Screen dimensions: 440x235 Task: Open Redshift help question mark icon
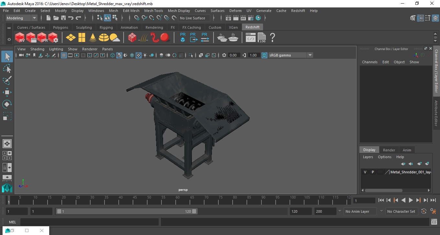tap(272, 38)
